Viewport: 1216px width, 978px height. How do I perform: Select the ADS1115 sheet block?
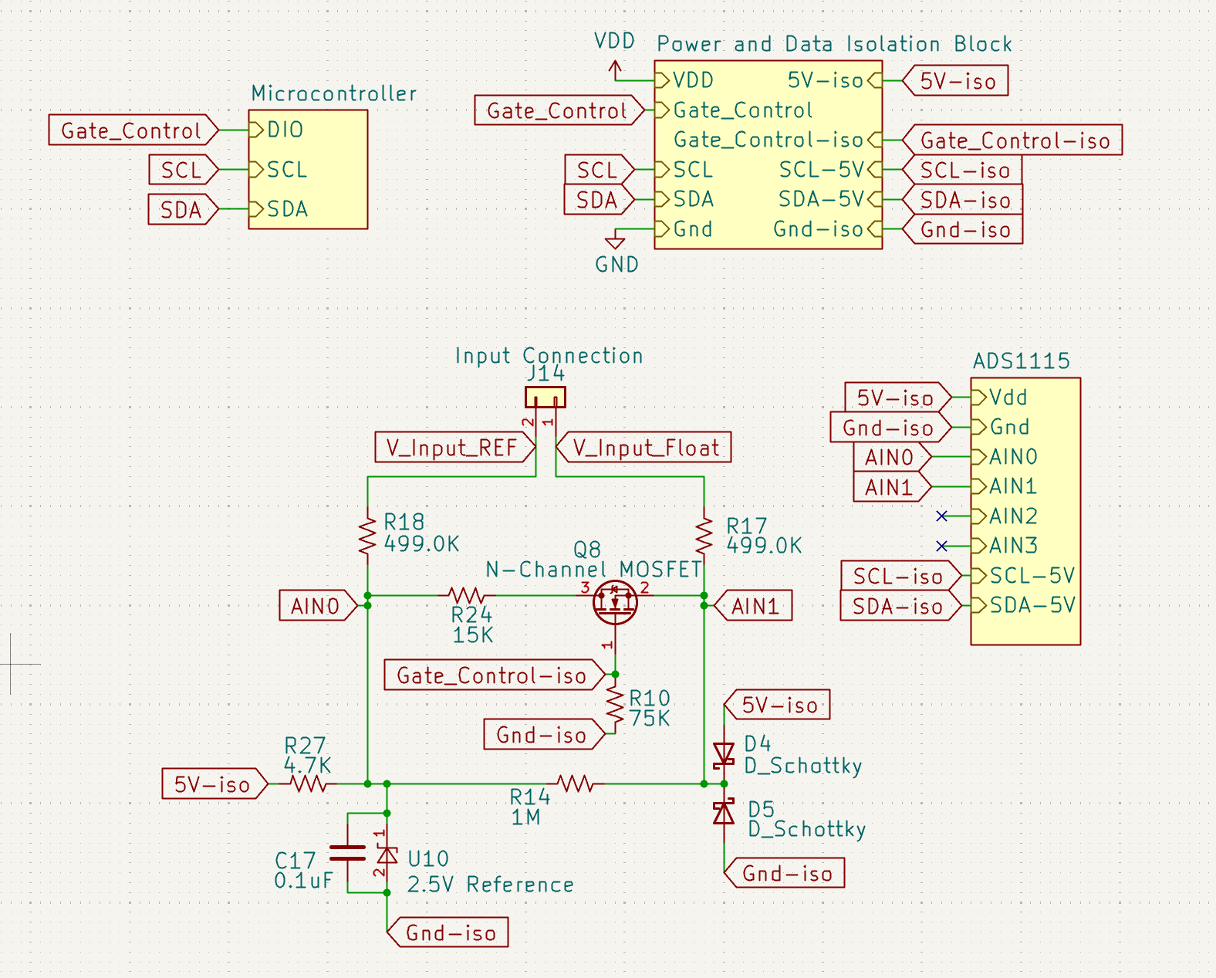(x=1025, y=511)
